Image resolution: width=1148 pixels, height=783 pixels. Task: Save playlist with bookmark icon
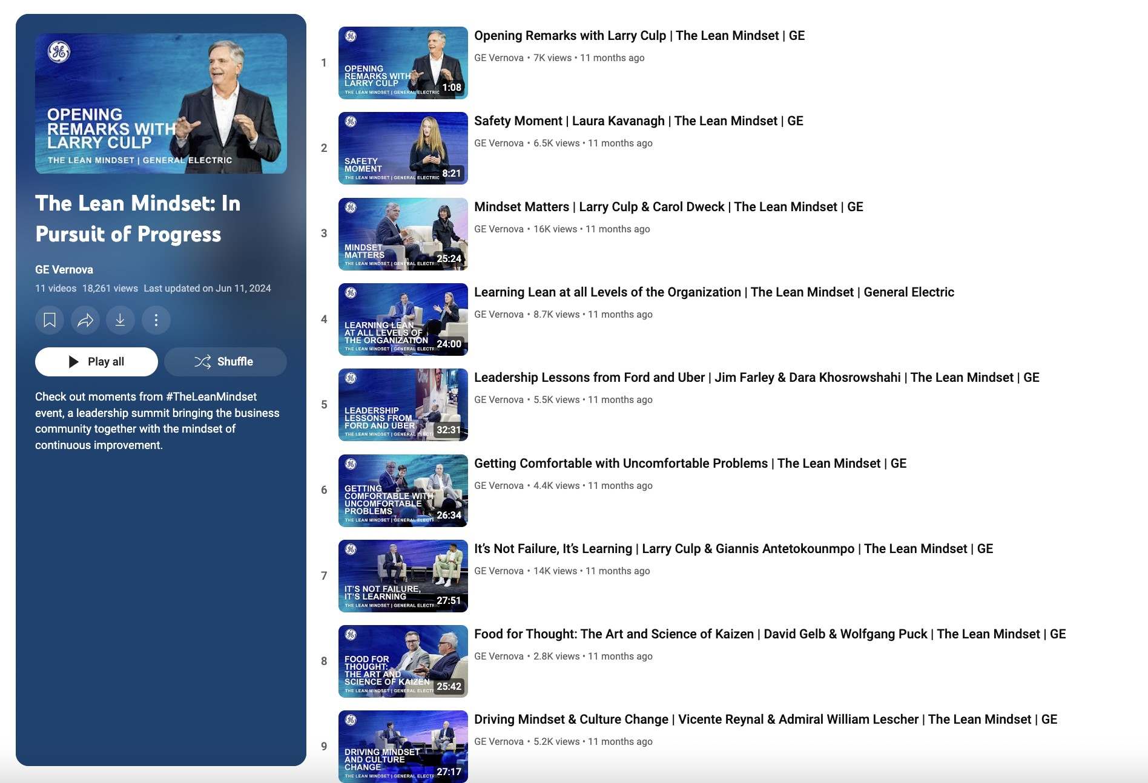(50, 320)
